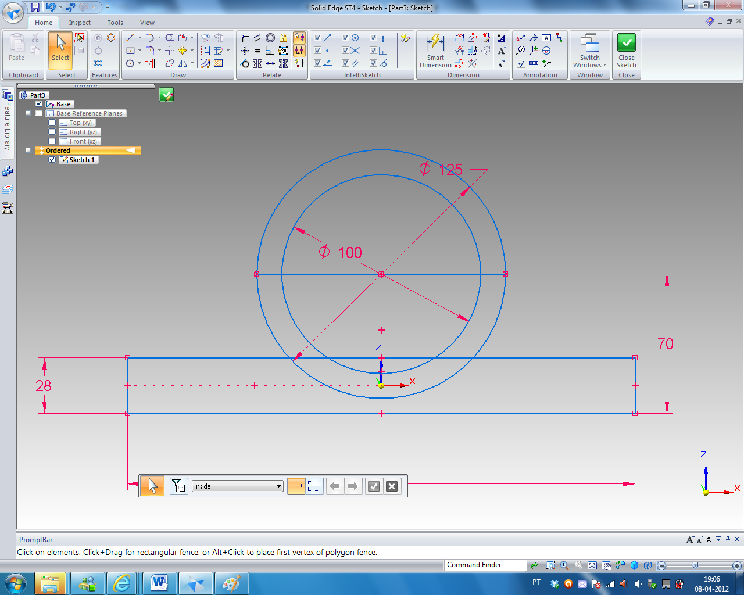
Task: Click the Select button in ribbon
Action: (60, 49)
